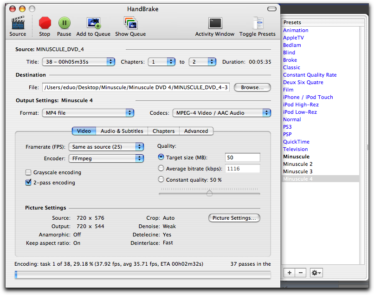Open the end chapter dropdown showing 2
This screenshot has width=374, height=295.
pyautogui.click(x=202, y=62)
